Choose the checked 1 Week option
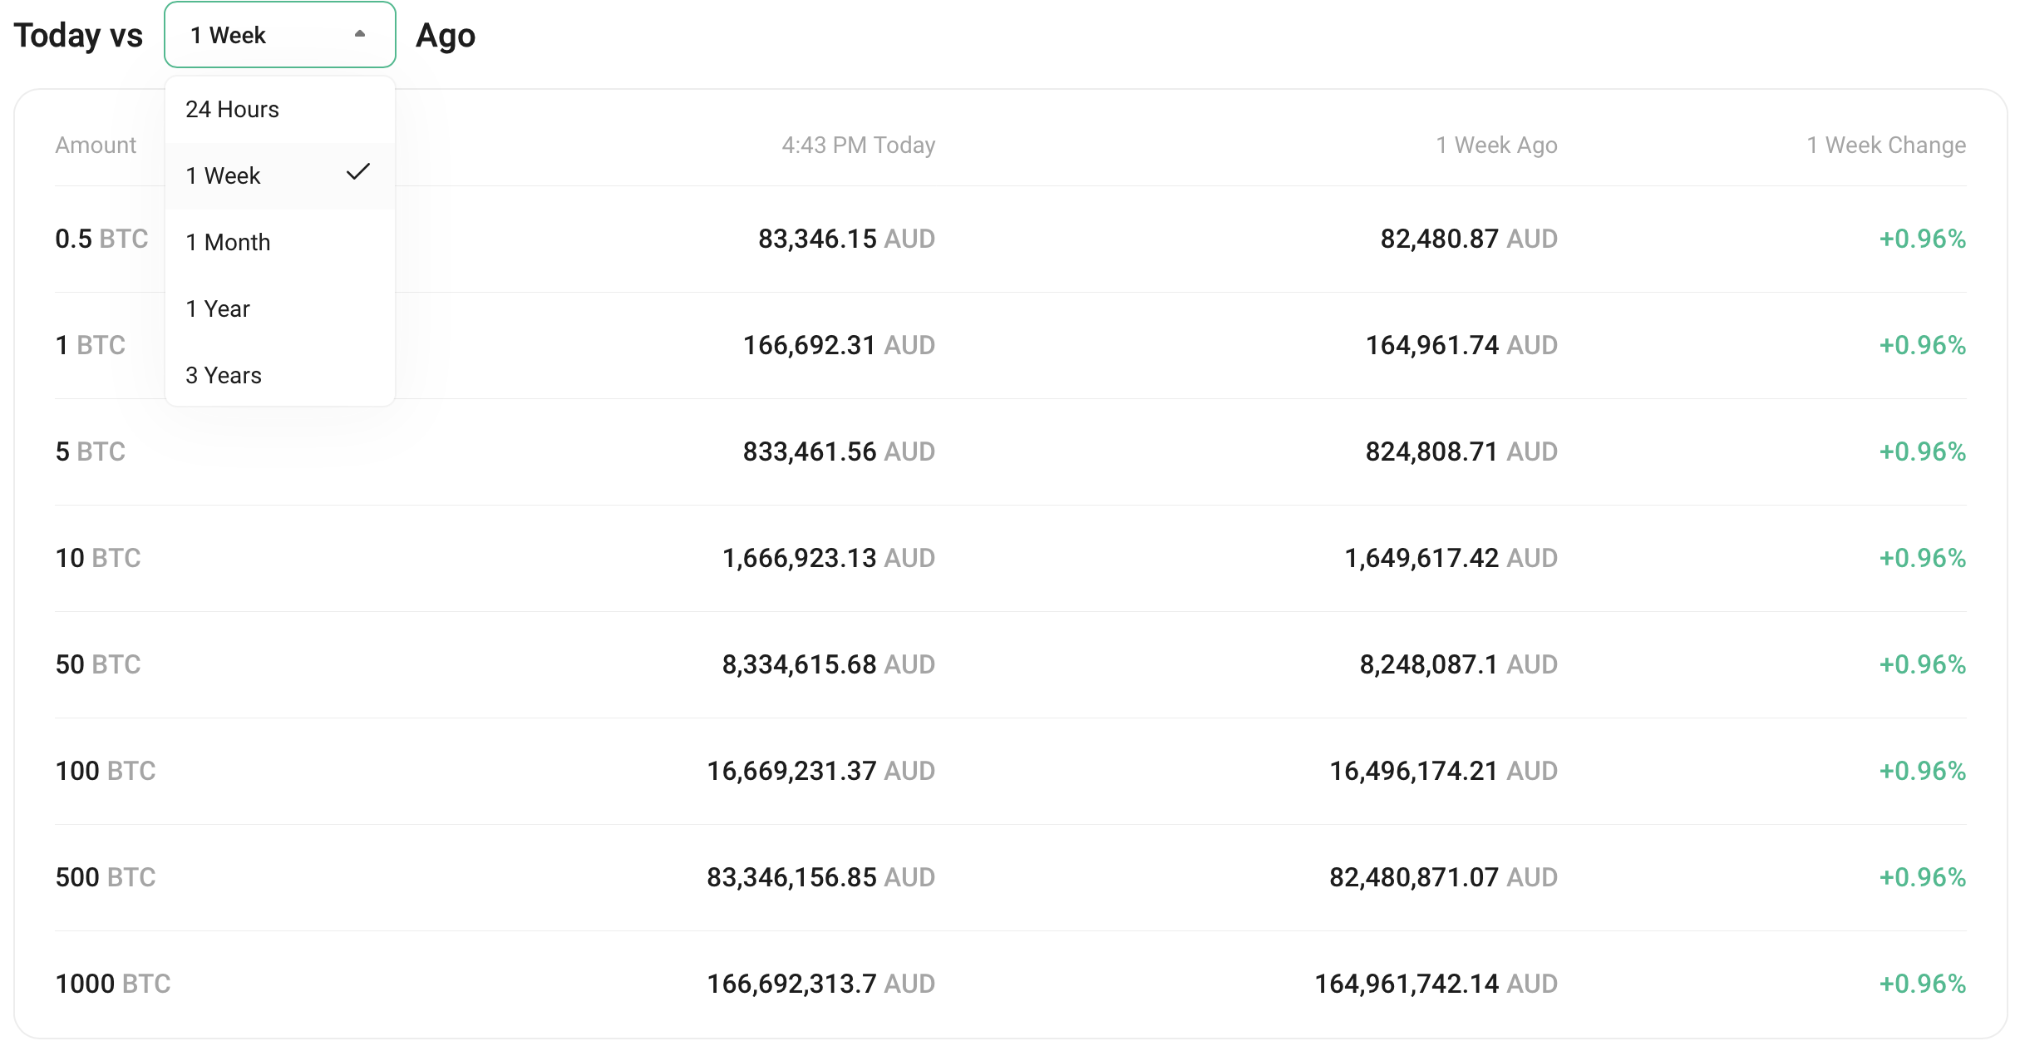The height and width of the screenshot is (1051, 2020). point(224,175)
